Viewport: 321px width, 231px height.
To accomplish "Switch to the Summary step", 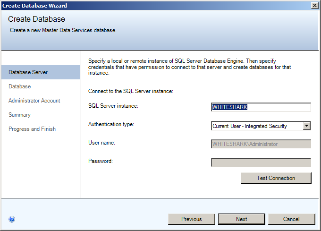I will 19,115.
